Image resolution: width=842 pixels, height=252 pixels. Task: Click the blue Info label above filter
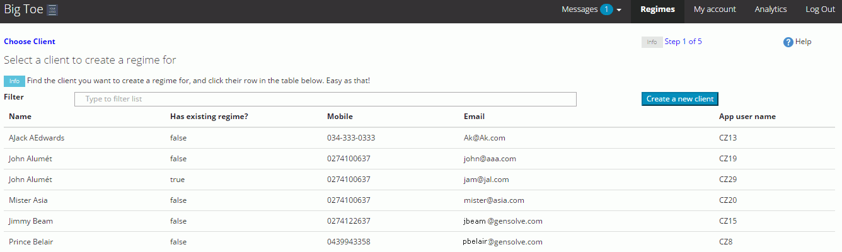tap(14, 81)
